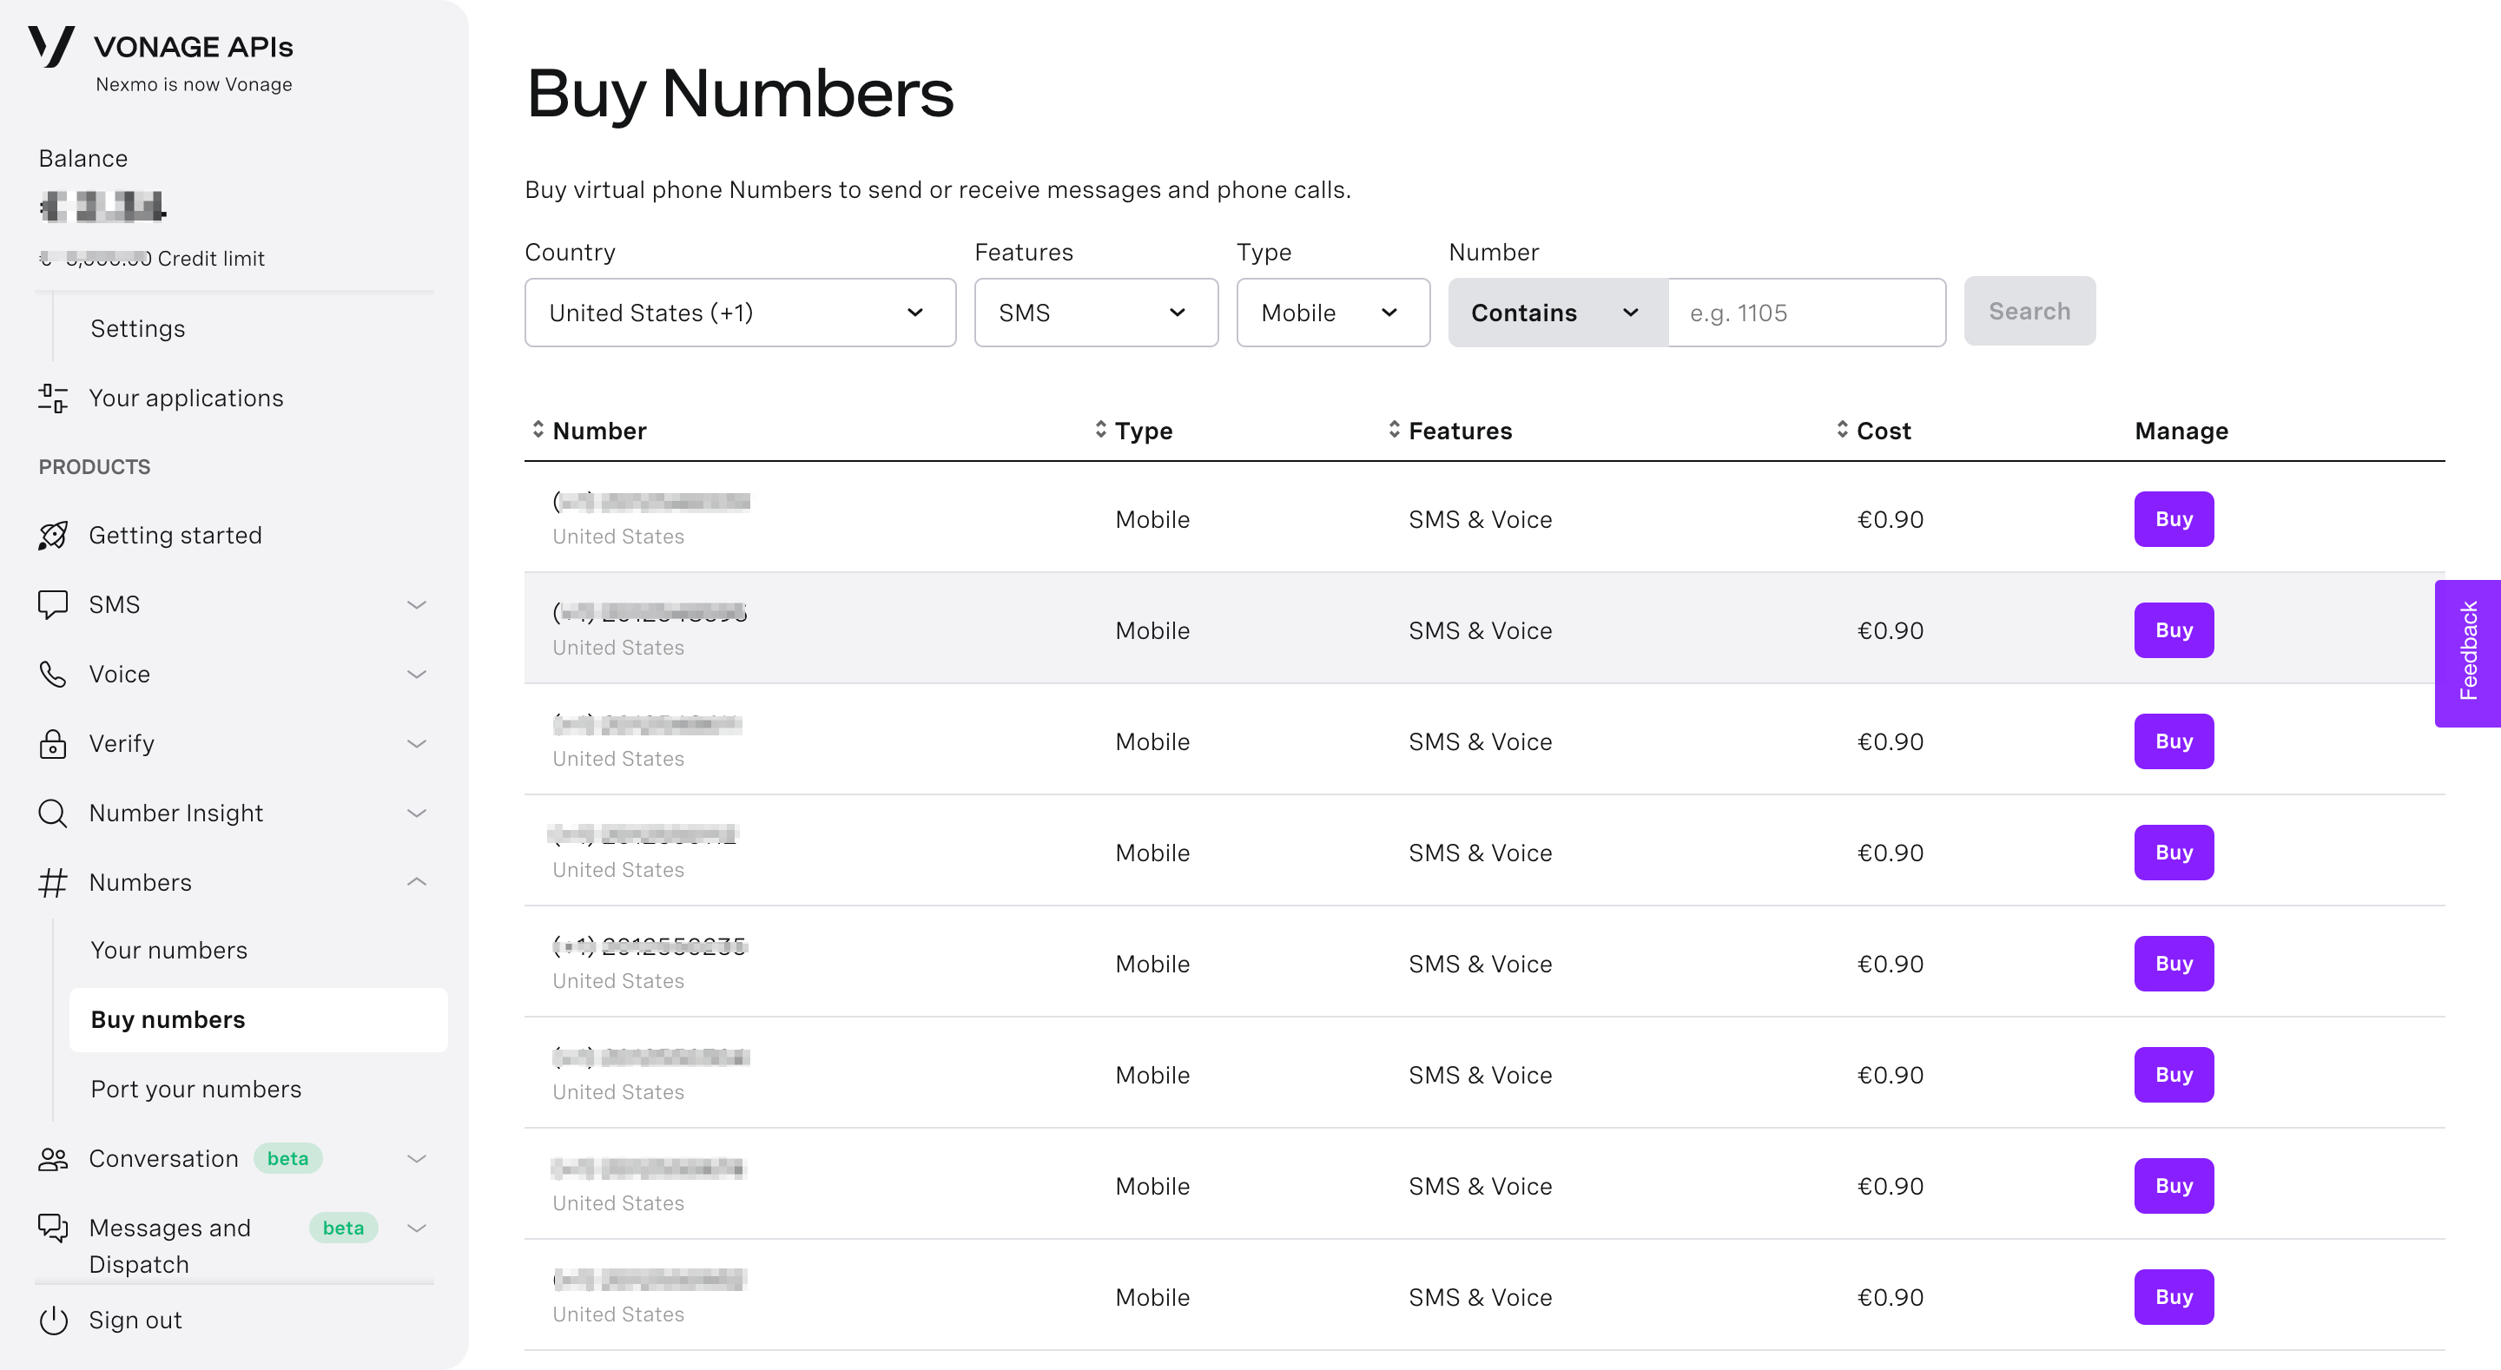This screenshot has width=2501, height=1370.
Task: Click the Conversation people icon
Action: (x=52, y=1157)
